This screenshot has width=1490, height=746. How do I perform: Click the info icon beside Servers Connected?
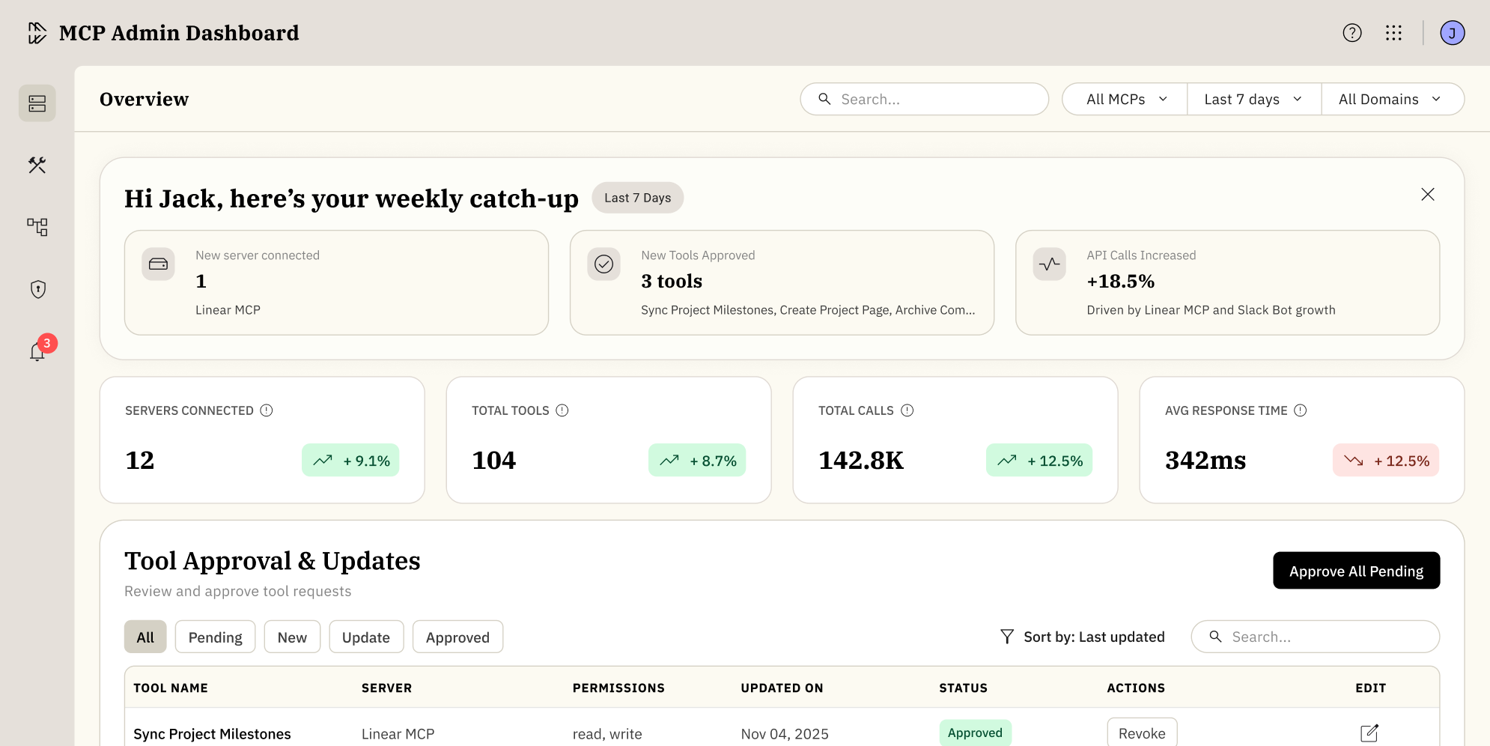267,410
